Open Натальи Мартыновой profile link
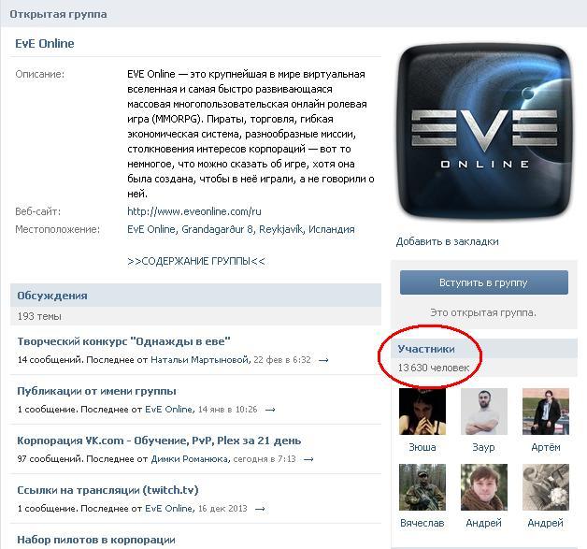 [x=200, y=360]
